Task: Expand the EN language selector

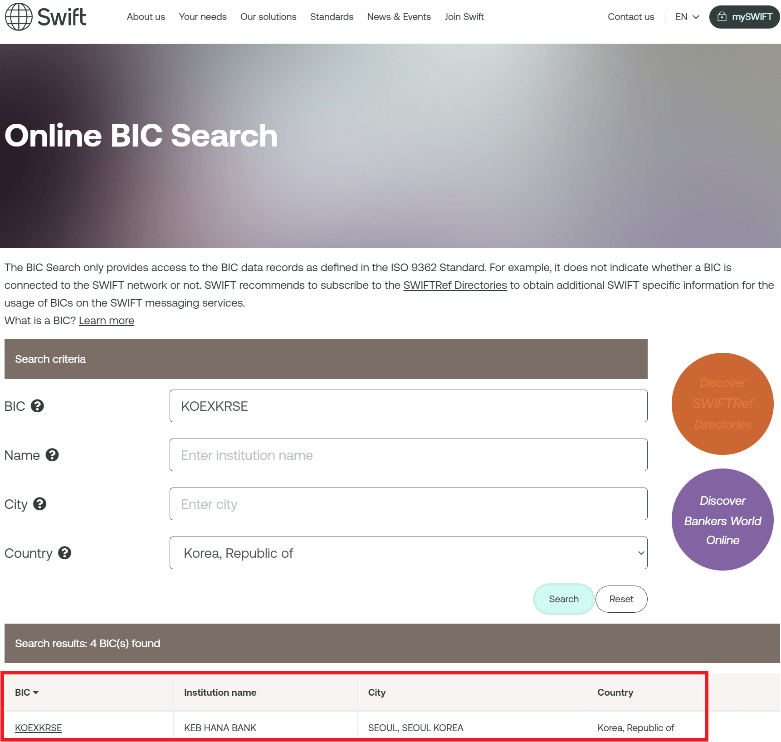Action: tap(687, 17)
